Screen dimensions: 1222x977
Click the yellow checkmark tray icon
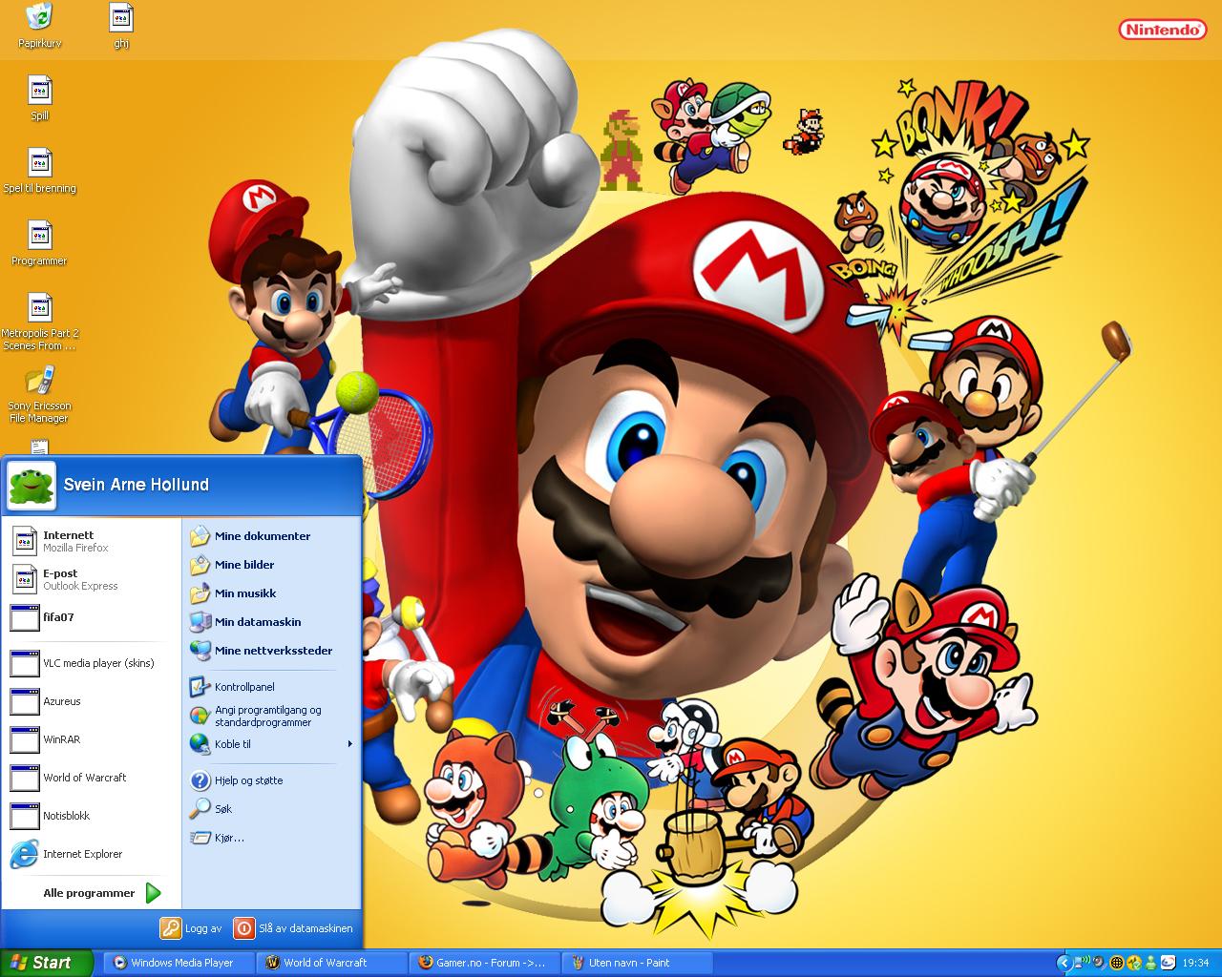(x=1134, y=963)
